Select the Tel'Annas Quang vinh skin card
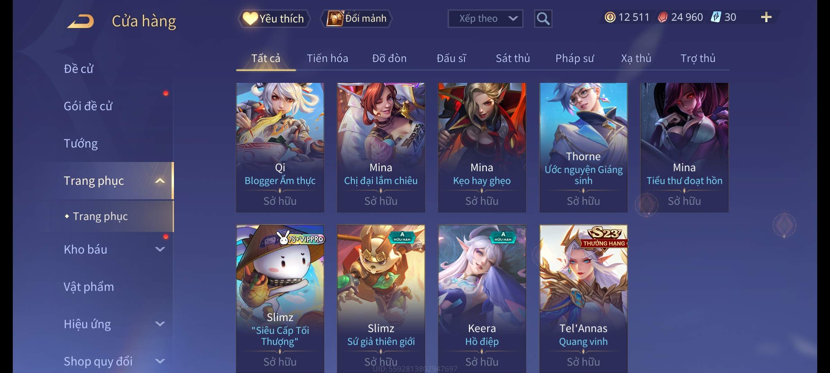830x373 pixels. [x=583, y=299]
